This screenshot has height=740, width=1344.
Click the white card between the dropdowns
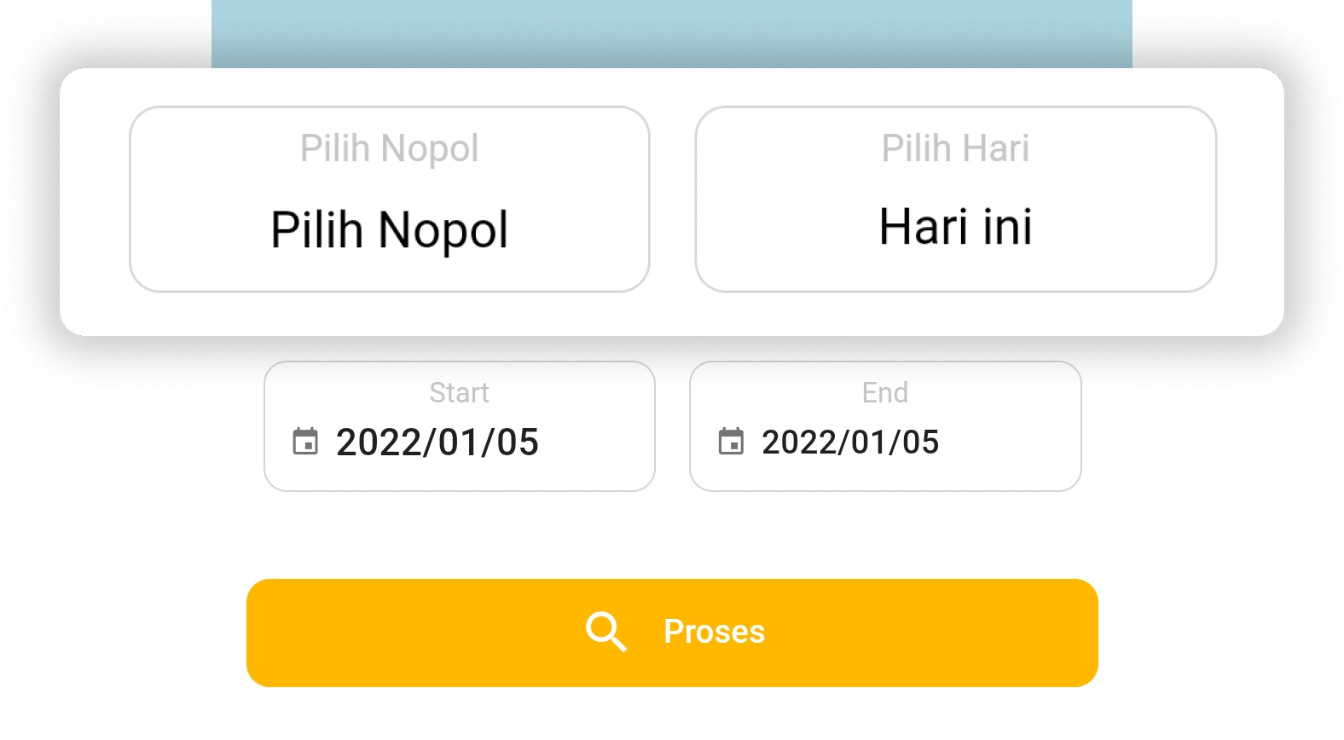[672, 199]
